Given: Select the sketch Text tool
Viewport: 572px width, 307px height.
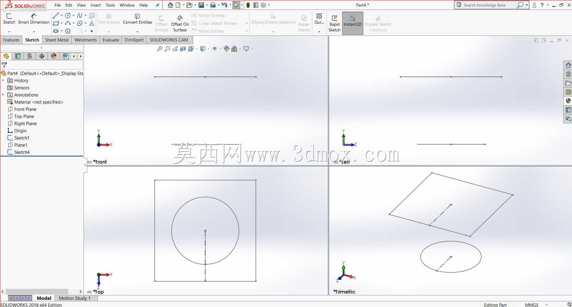Looking at the screenshot, I should tap(92, 23).
